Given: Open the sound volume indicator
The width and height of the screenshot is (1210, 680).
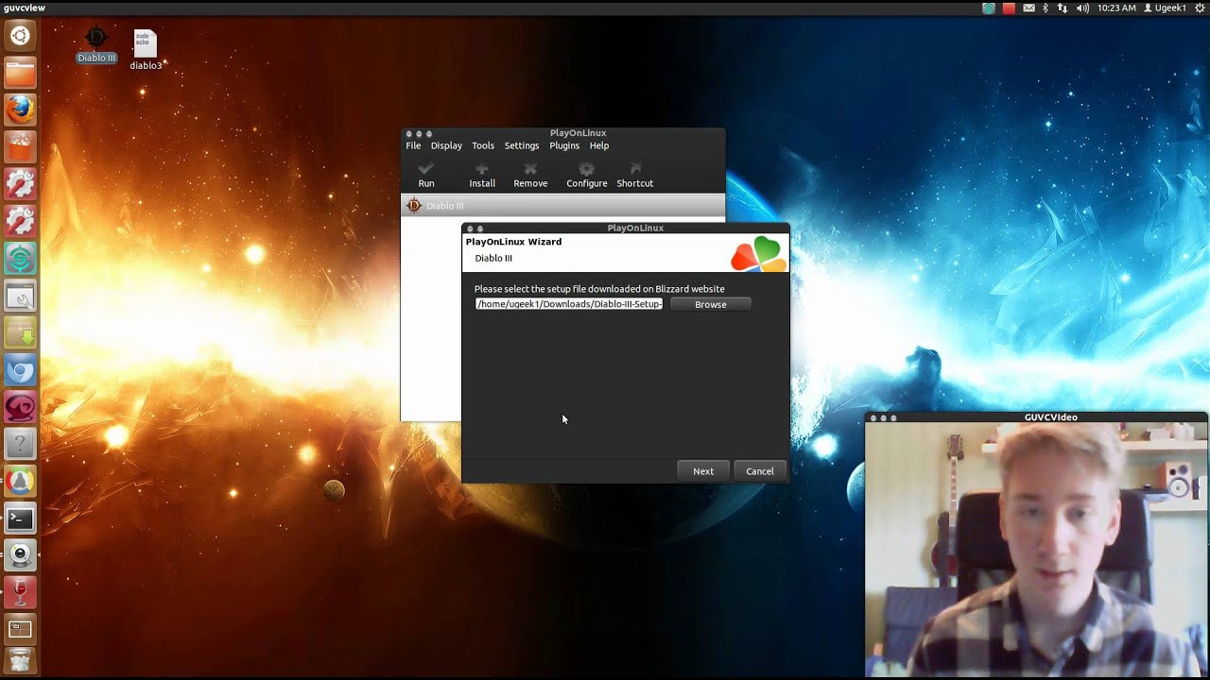Looking at the screenshot, I should point(1082,8).
